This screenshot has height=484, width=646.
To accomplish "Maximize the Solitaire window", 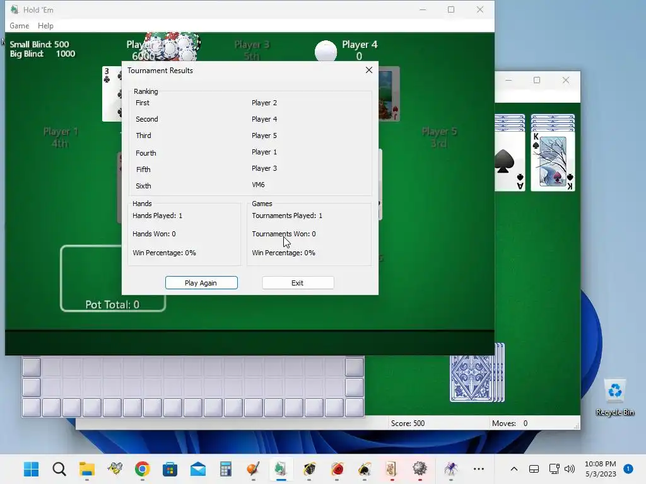I will [x=536, y=80].
